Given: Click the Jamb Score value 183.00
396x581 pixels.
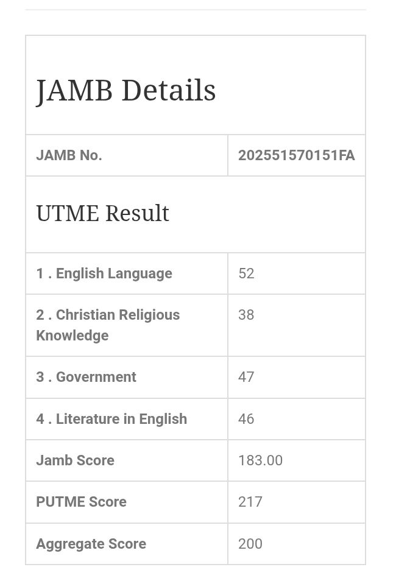Looking at the screenshot, I should pos(260,460).
